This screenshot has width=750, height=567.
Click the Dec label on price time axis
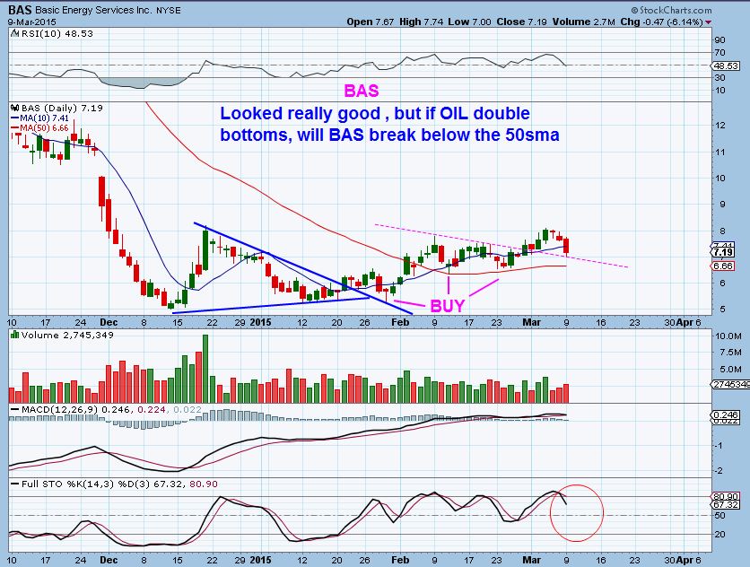pos(109,322)
